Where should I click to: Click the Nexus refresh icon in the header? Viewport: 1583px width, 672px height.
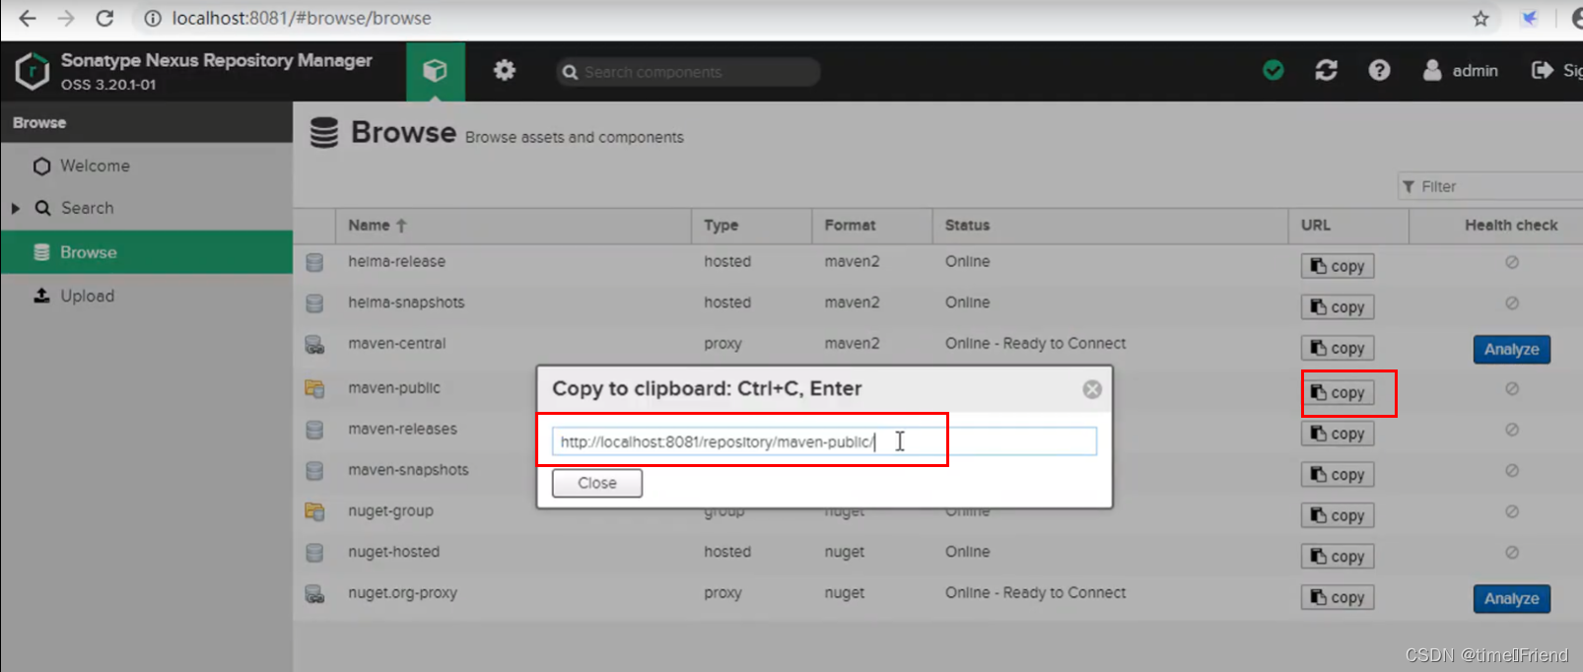point(1327,70)
